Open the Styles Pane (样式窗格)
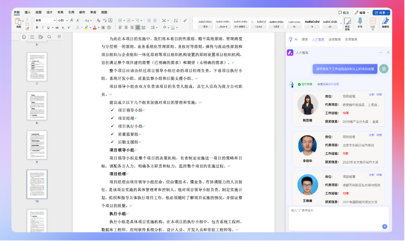Image resolution: width=405 pixels, height=241 pixels. tap(347, 24)
